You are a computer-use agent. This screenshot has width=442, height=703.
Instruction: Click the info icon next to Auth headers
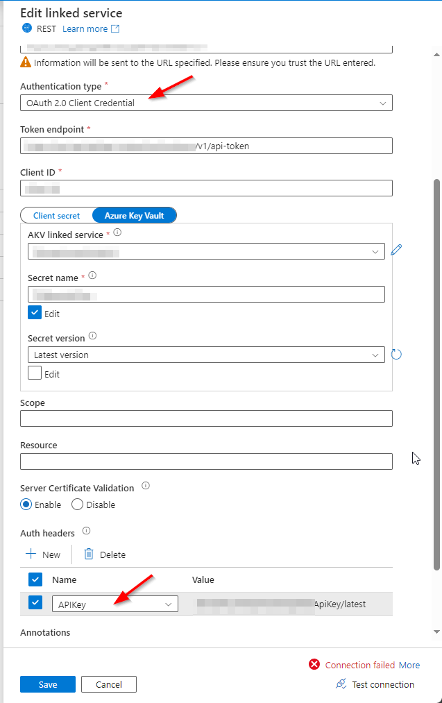pos(87,531)
